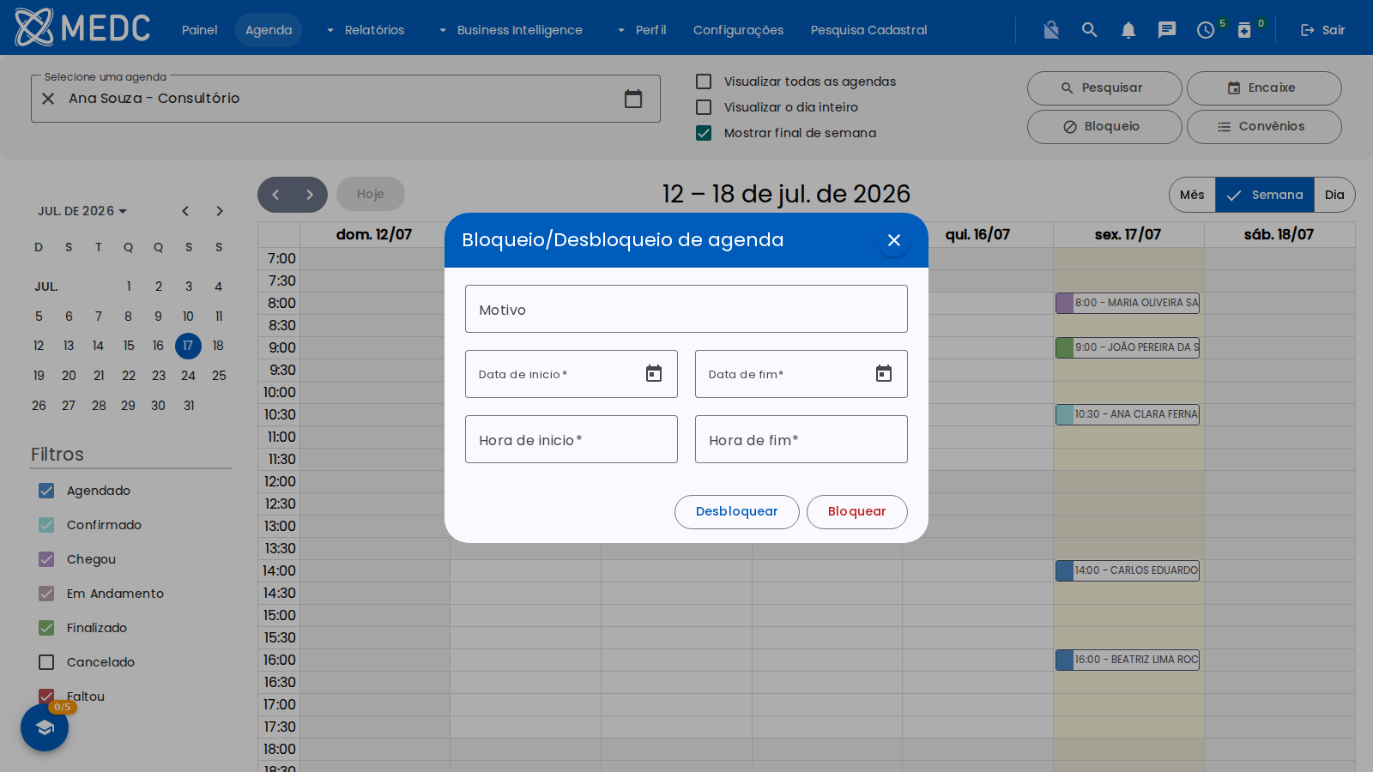Screen dimensions: 1373x772
Task: Open the graduation cap help button
Action: click(45, 727)
